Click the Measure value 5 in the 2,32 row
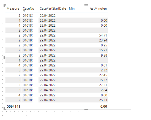Viewport: 151px width, 120px height. coord(19,70)
